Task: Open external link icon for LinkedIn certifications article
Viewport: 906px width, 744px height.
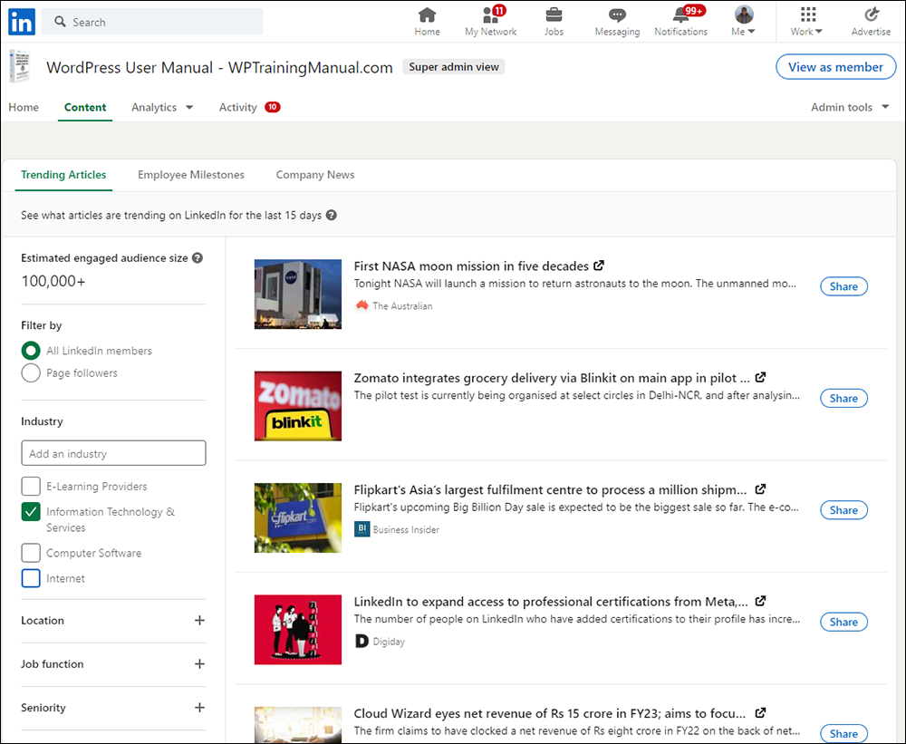Action: coord(760,601)
